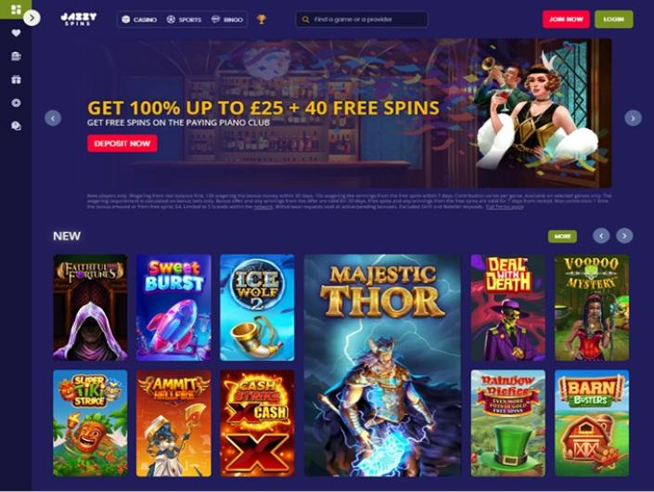Switch to the Sports tab
This screenshot has height=492, width=654.
pos(184,19)
